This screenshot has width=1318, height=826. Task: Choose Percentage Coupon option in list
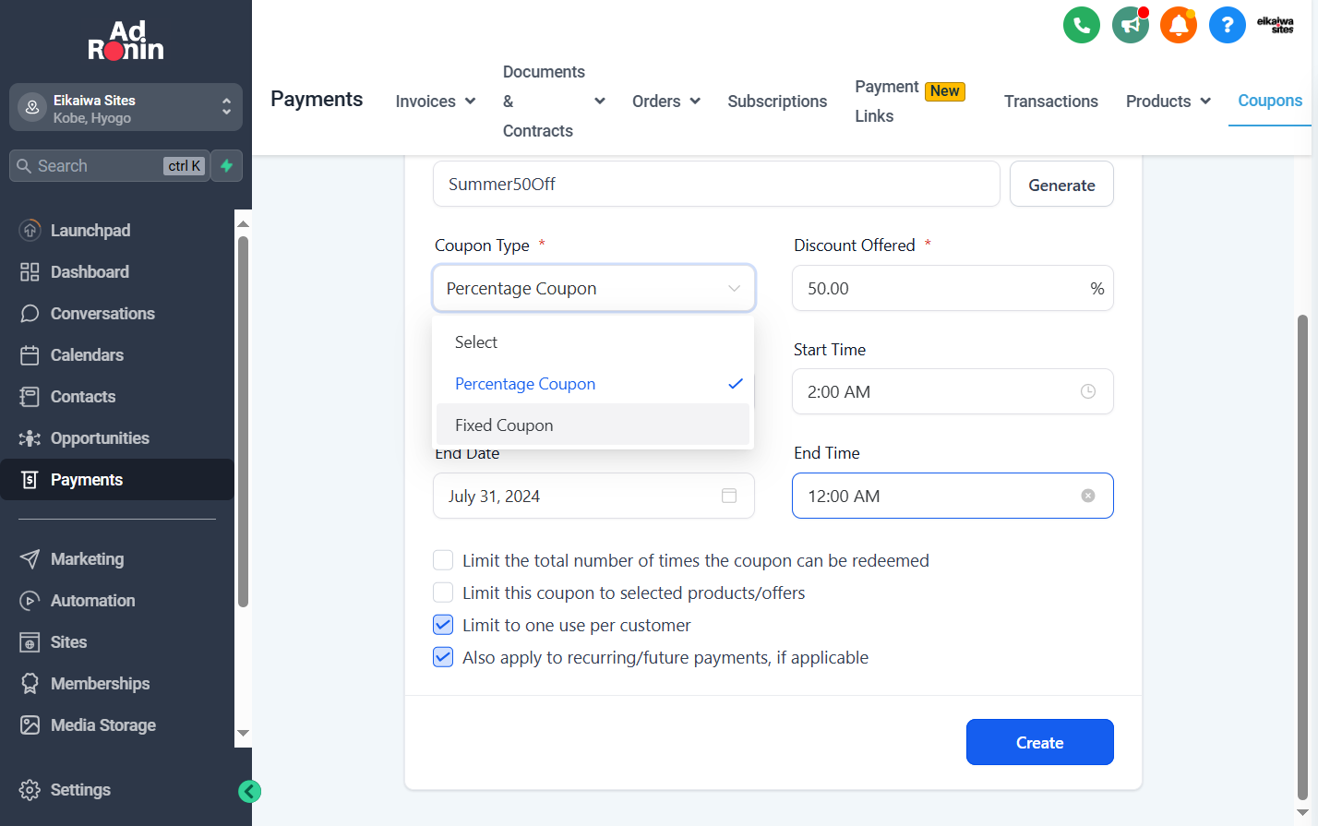point(593,384)
